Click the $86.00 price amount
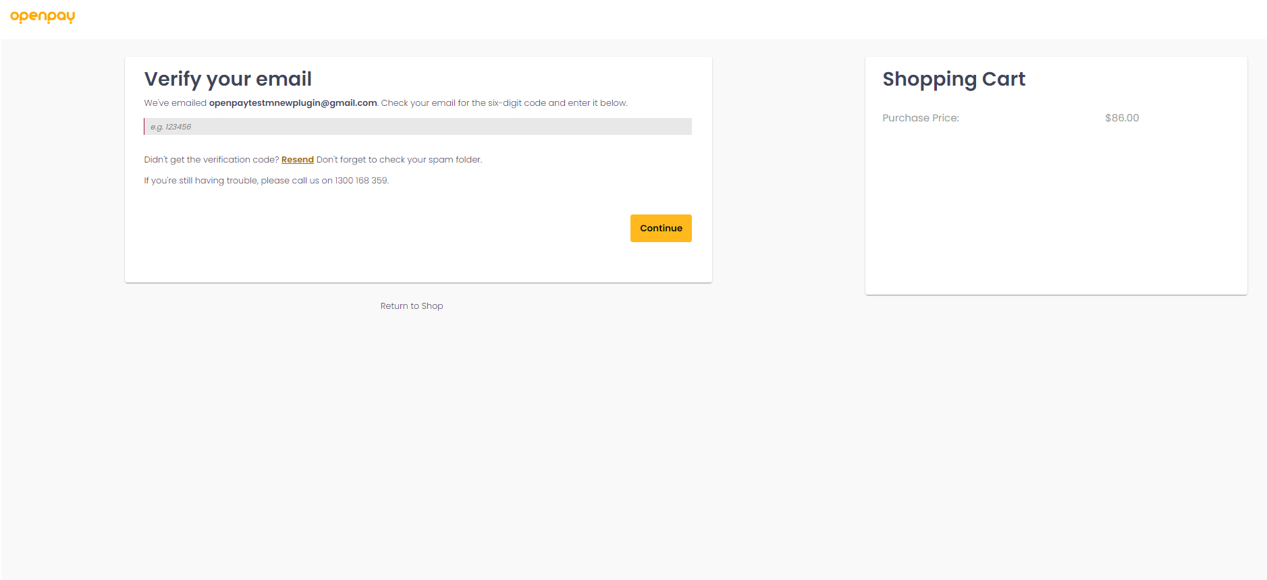The height and width of the screenshot is (580, 1267). click(x=1121, y=118)
